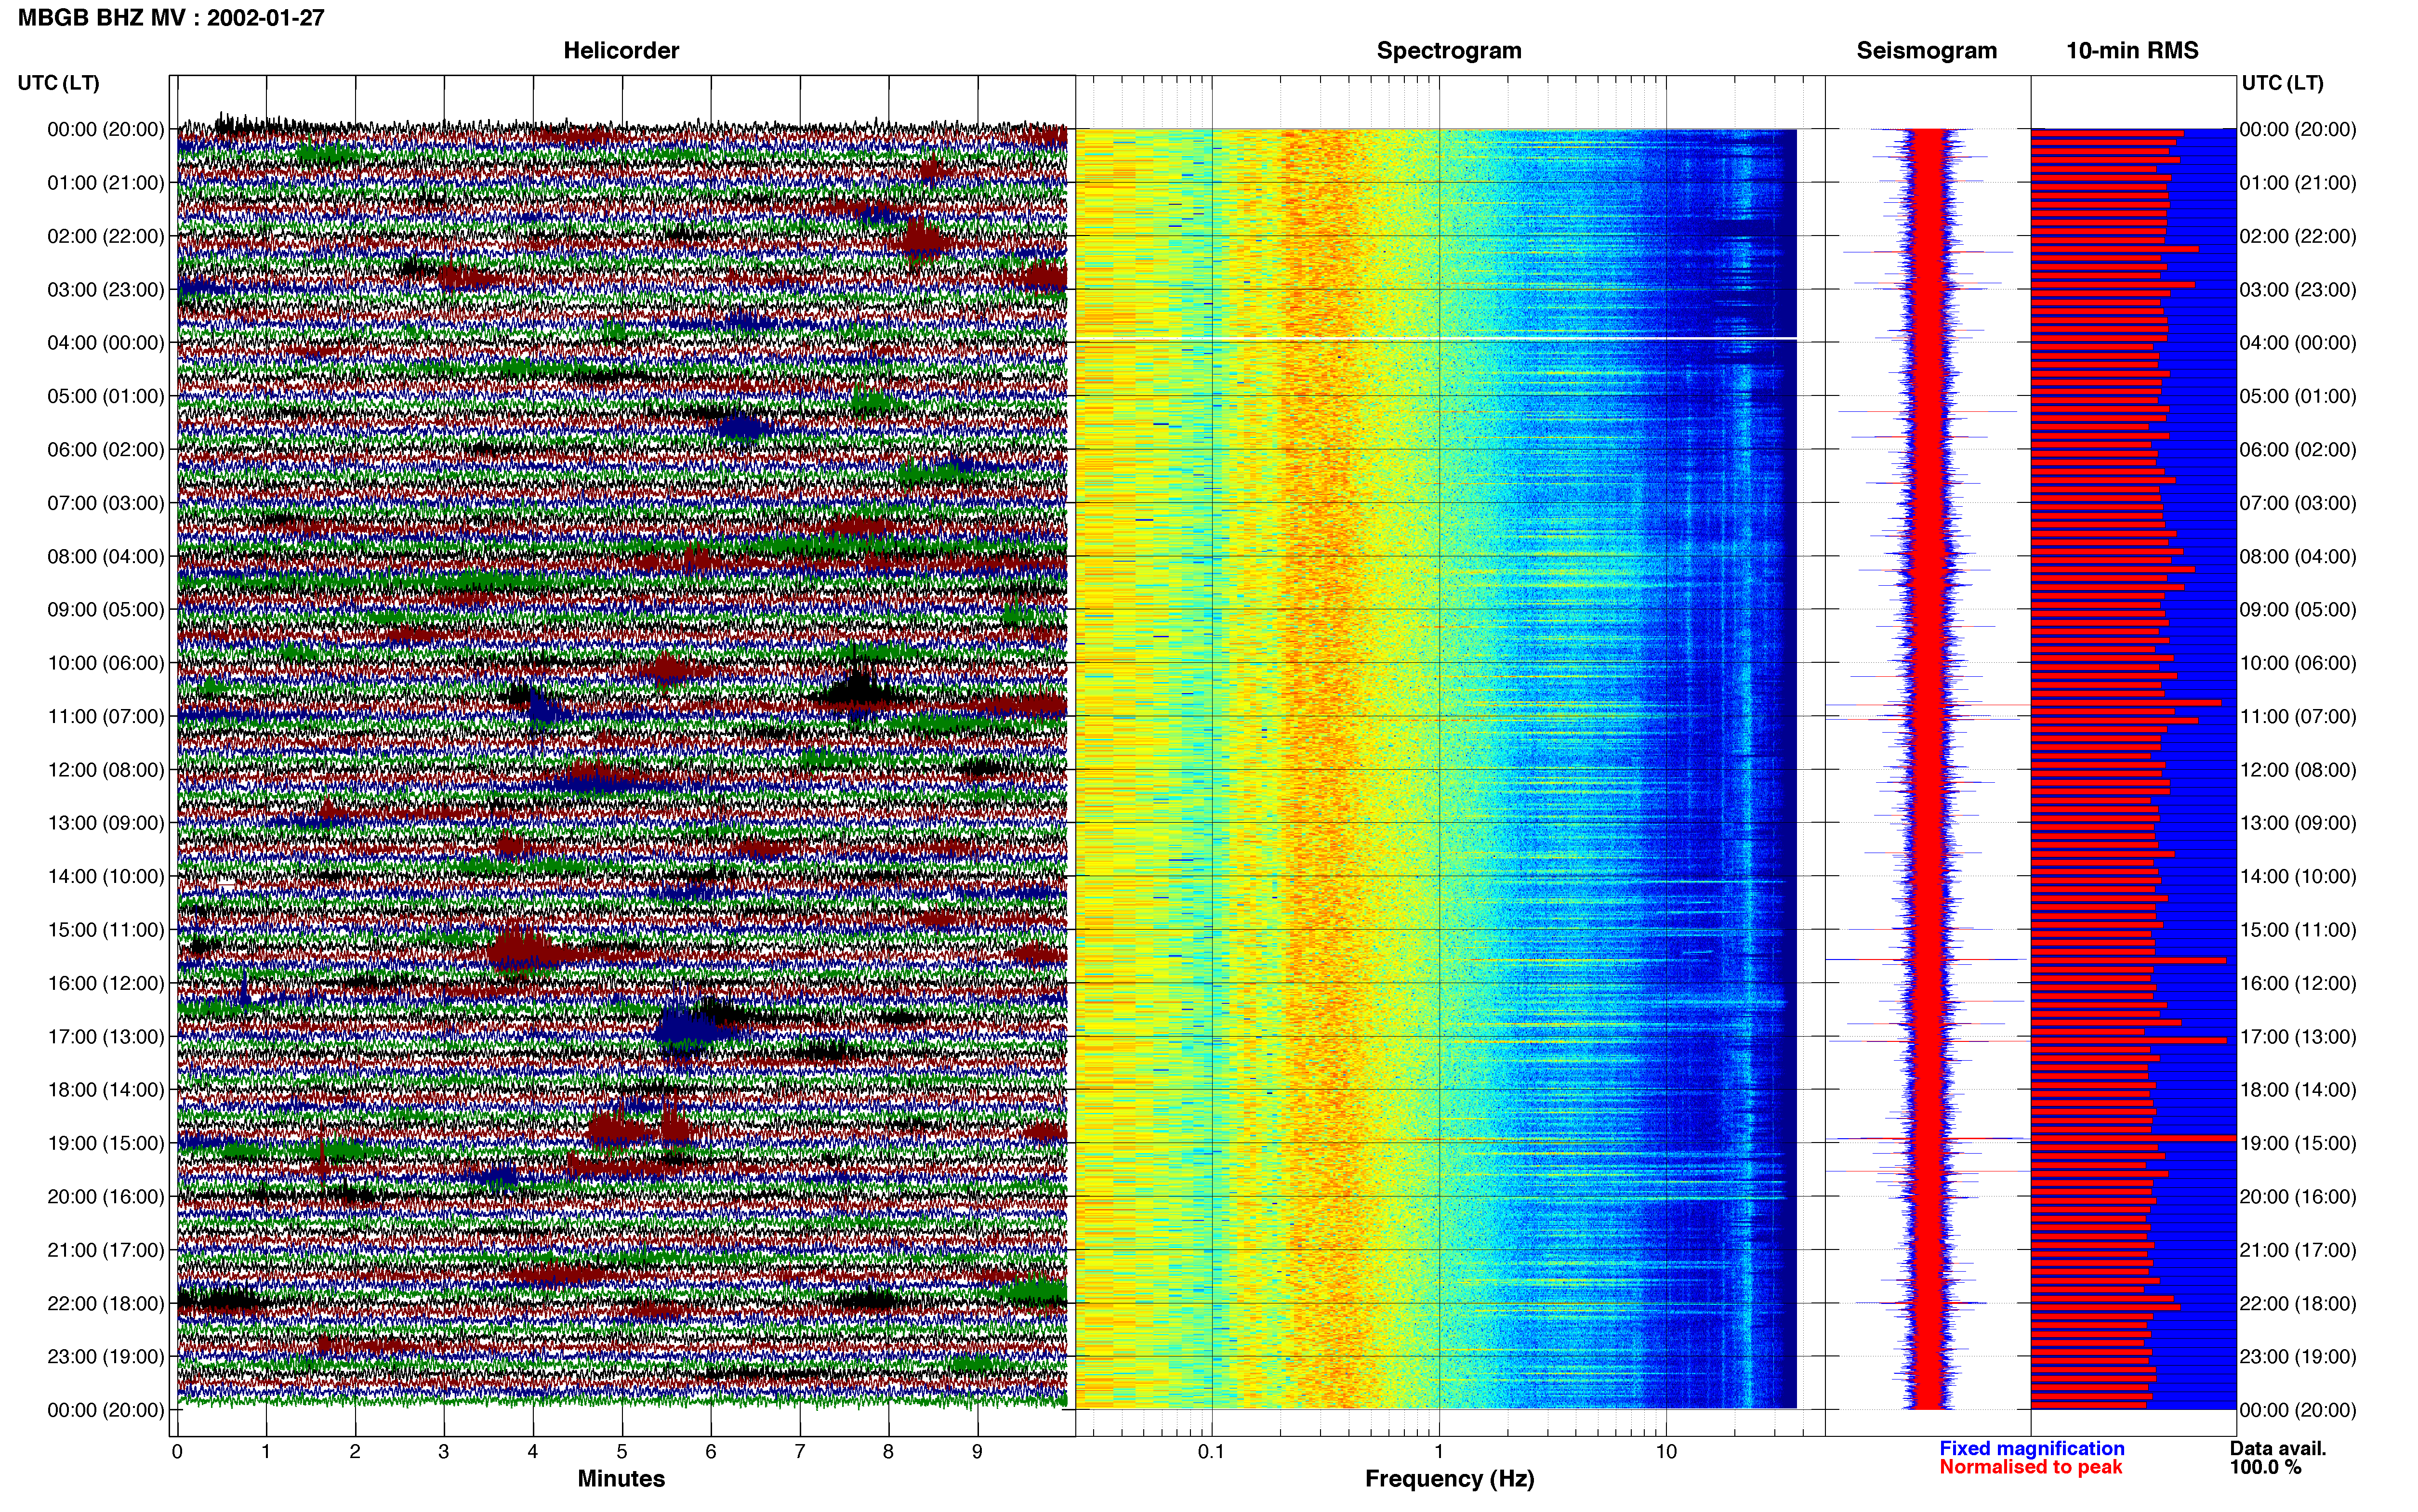2418x1512 pixels.
Task: Click left time label '18:00 (14:00)'
Action: pyautogui.click(x=106, y=1089)
